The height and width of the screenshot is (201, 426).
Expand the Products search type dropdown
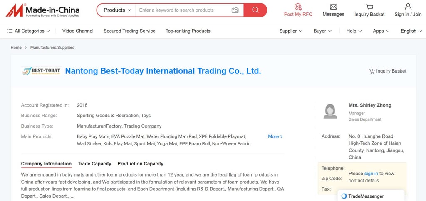(117, 10)
